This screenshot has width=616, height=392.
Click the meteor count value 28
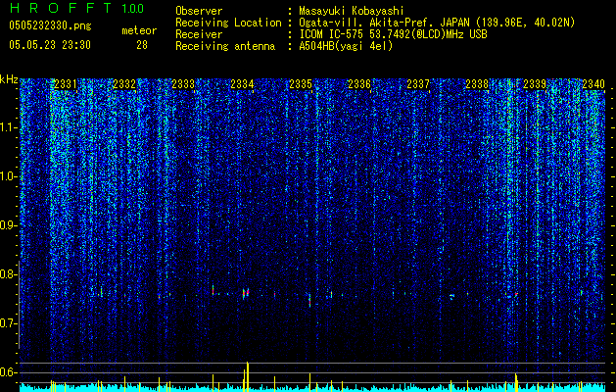click(142, 45)
